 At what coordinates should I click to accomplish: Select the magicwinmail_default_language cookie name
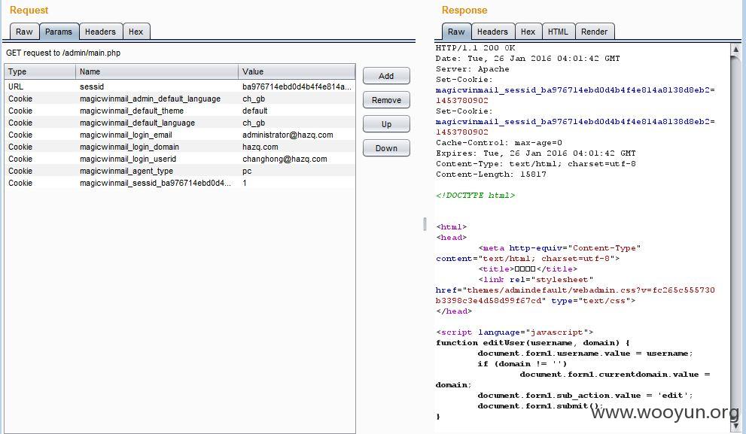138,123
